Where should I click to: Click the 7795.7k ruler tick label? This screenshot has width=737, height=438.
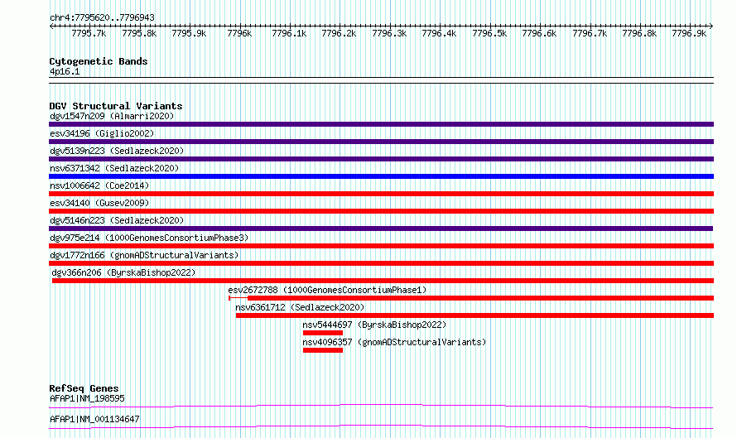[89, 33]
